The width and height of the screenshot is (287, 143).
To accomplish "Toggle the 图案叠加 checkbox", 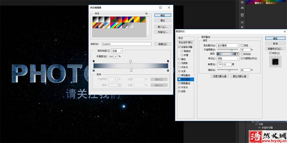I will tap(179, 83).
